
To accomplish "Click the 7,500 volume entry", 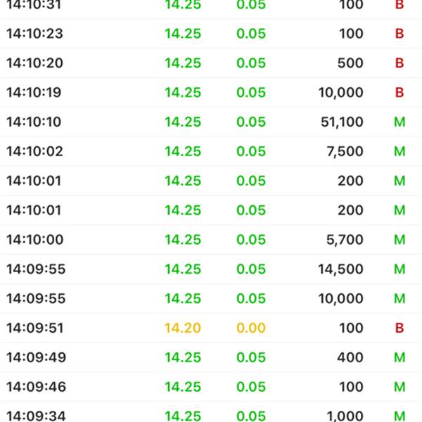I will (345, 152).
